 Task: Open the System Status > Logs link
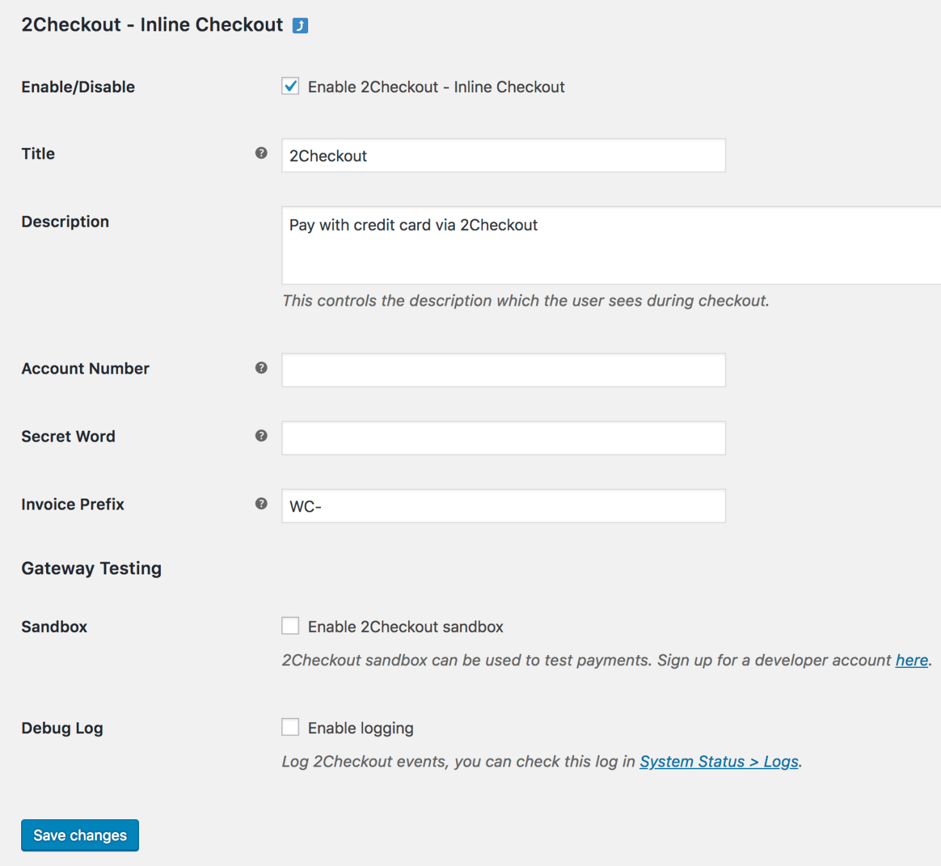click(717, 761)
